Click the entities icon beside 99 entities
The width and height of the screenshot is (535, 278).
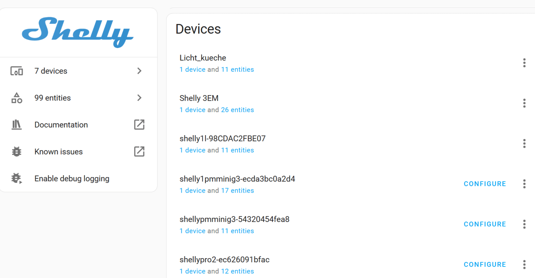[x=17, y=98]
